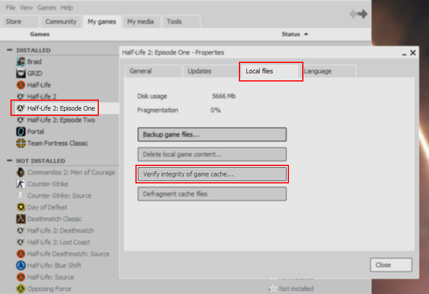Click the Counter-Strike: Source icon
Viewport: 429px width, 294px height.
(21, 196)
